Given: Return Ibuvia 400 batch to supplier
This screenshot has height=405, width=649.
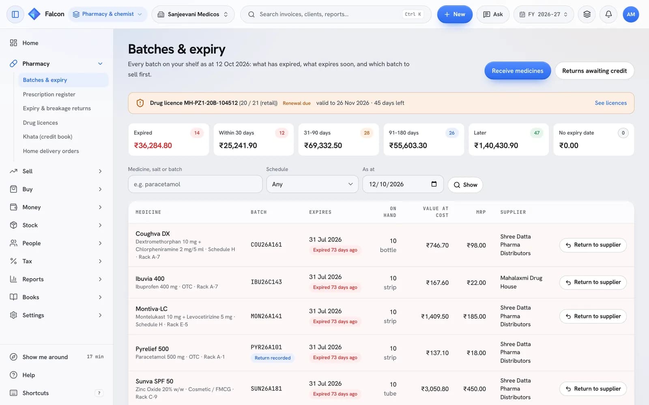Looking at the screenshot, I should (593, 282).
